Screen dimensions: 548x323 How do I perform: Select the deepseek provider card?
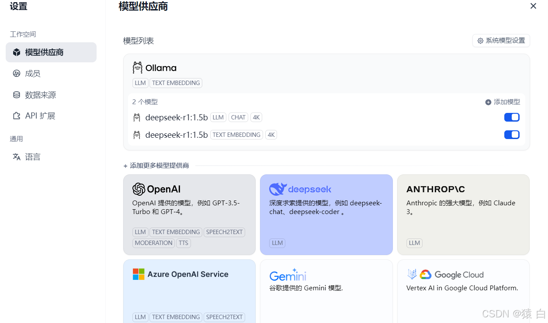coord(326,214)
